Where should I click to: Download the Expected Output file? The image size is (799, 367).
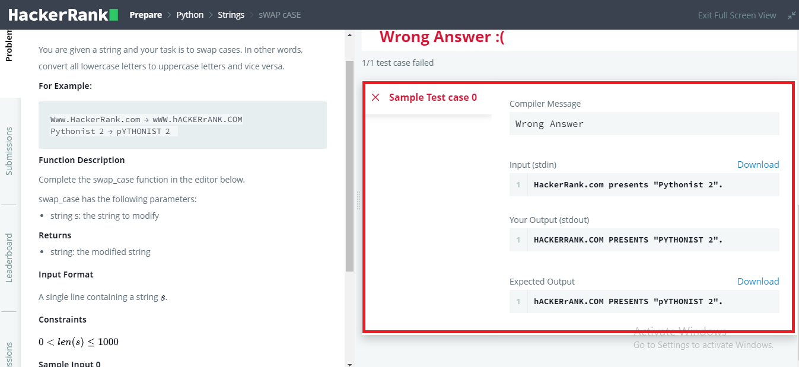(758, 282)
